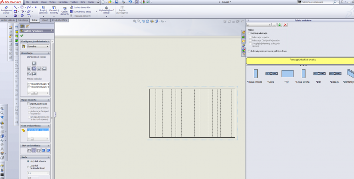Choose the Ellipse sketch tool

click(x=29, y=12)
